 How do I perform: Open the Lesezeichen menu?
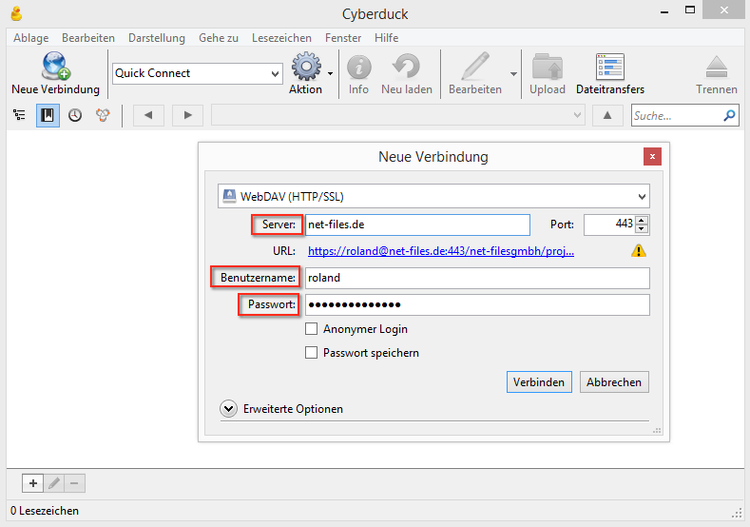pyautogui.click(x=281, y=38)
